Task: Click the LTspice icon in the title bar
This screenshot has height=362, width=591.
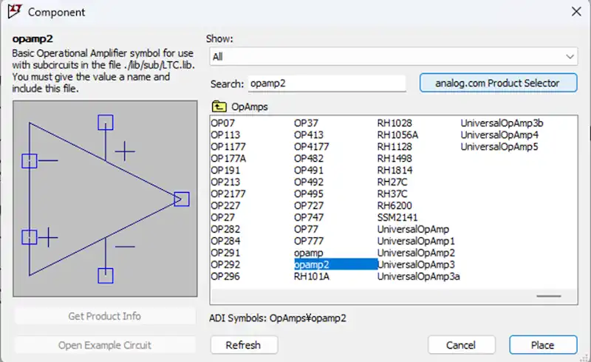Action: coord(13,11)
